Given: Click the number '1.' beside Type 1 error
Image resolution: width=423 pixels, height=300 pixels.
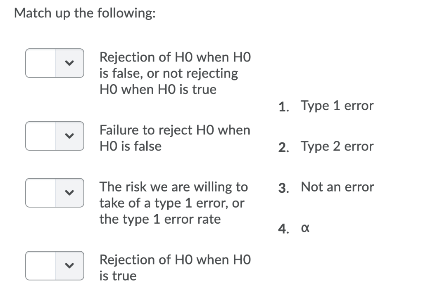Looking at the screenshot, I should (283, 106).
